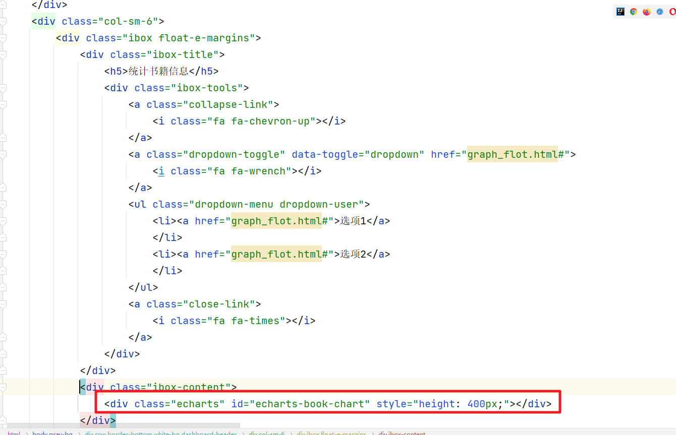Fold the dropdown-menu ul block

point(3,204)
